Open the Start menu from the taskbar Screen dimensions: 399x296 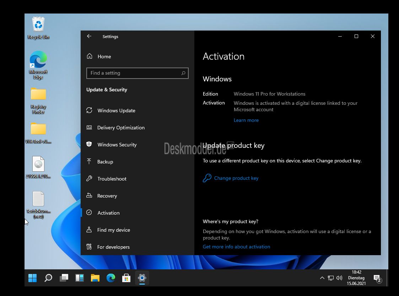(x=33, y=278)
